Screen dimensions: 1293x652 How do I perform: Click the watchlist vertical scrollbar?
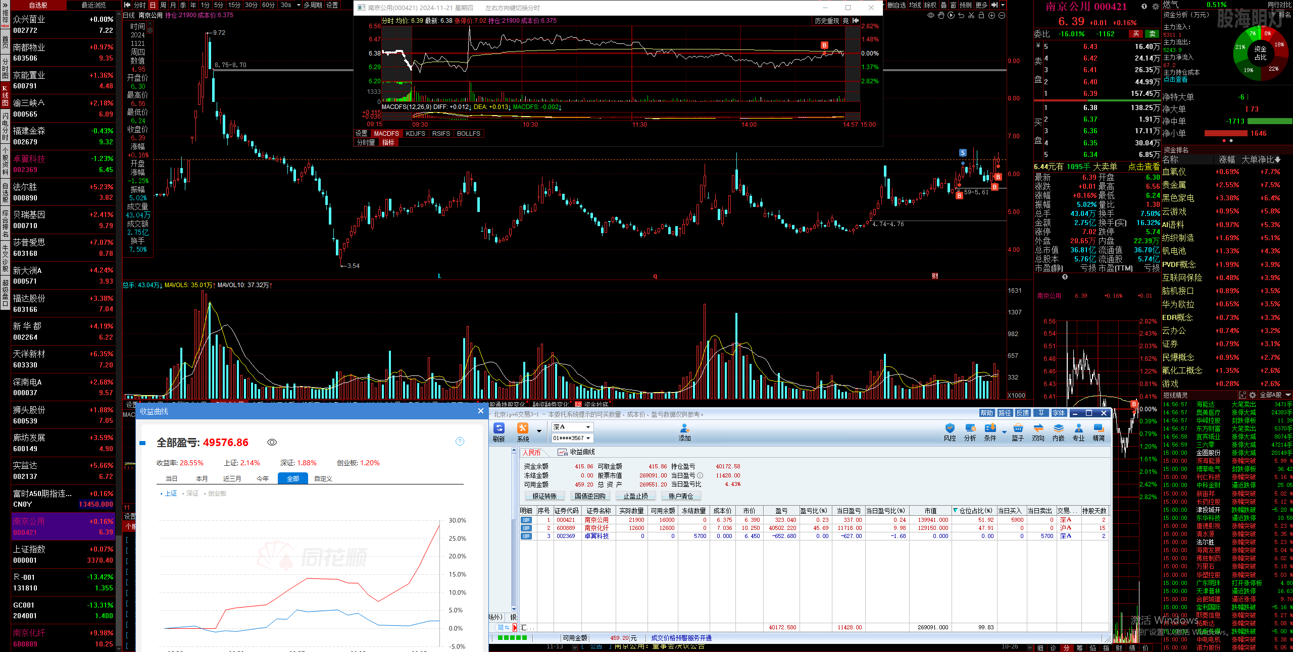(119, 590)
